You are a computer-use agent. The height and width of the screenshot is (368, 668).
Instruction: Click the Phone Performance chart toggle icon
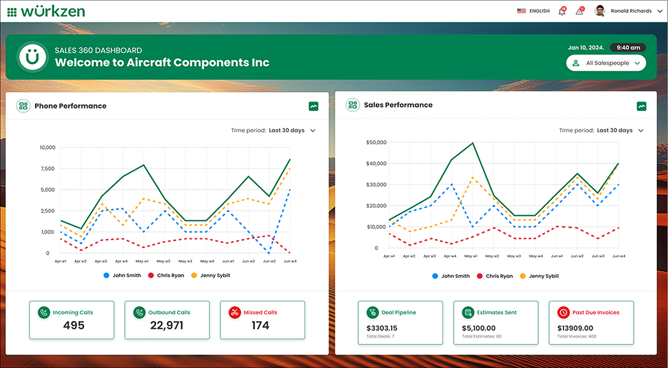[x=313, y=106]
